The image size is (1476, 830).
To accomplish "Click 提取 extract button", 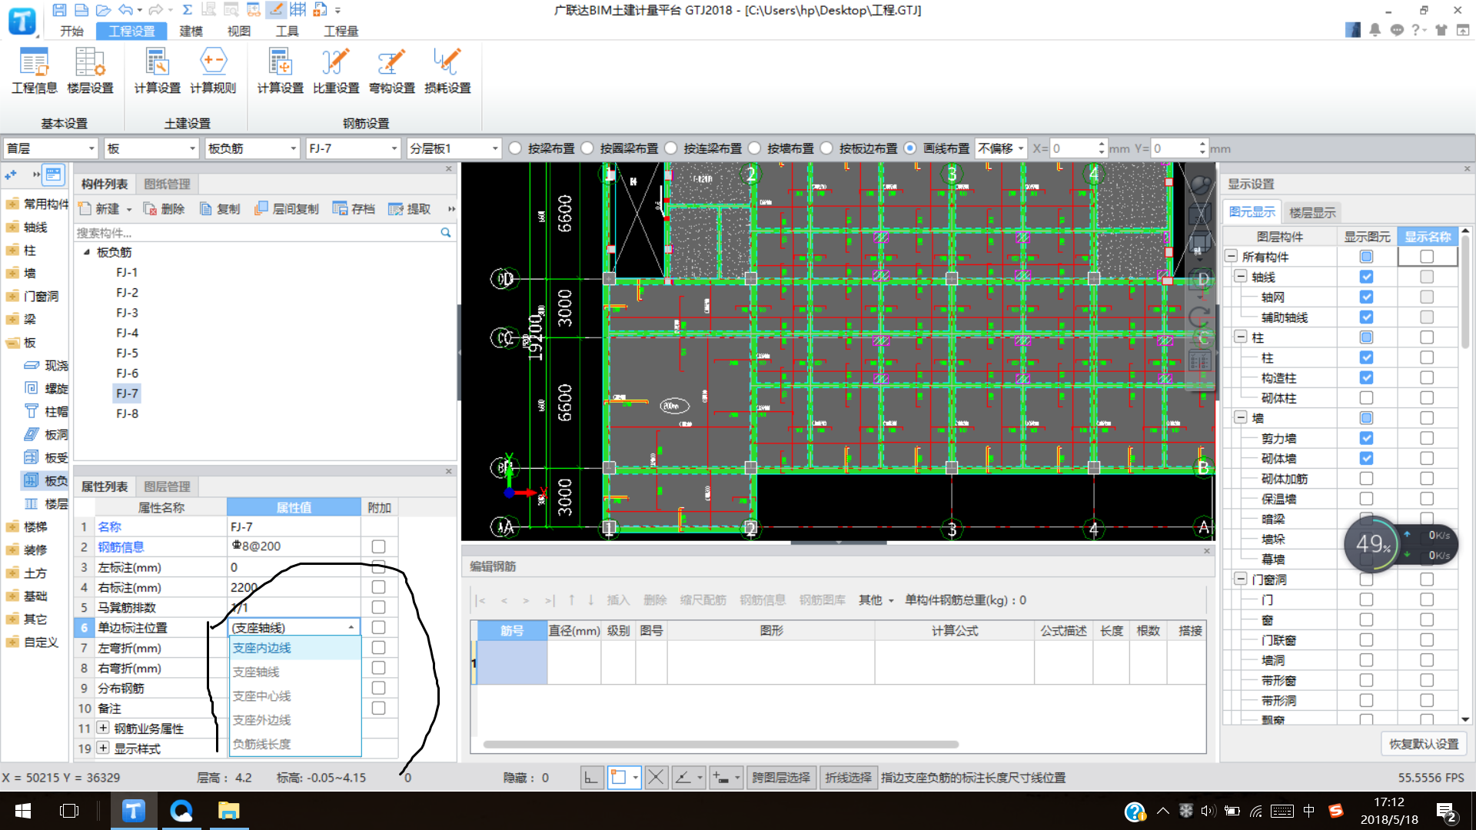I will click(409, 209).
